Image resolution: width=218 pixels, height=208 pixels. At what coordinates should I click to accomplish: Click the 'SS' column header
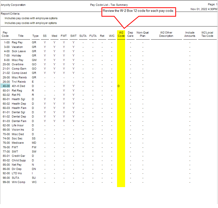(45, 36)
